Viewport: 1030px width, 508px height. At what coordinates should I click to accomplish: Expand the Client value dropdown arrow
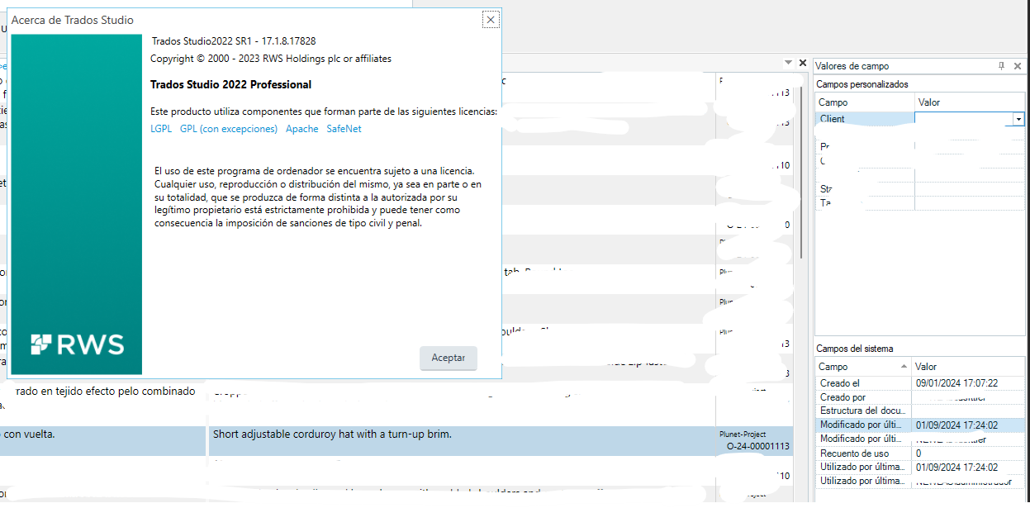(1018, 119)
